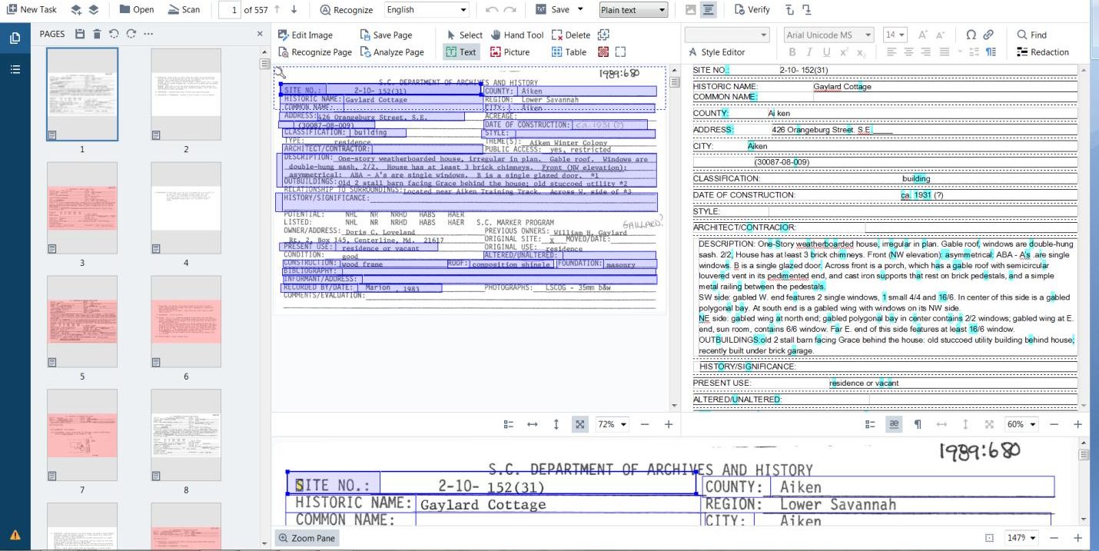This screenshot has width=1099, height=551.
Task: Open the Plain text format dropdown
Action: [x=633, y=10]
